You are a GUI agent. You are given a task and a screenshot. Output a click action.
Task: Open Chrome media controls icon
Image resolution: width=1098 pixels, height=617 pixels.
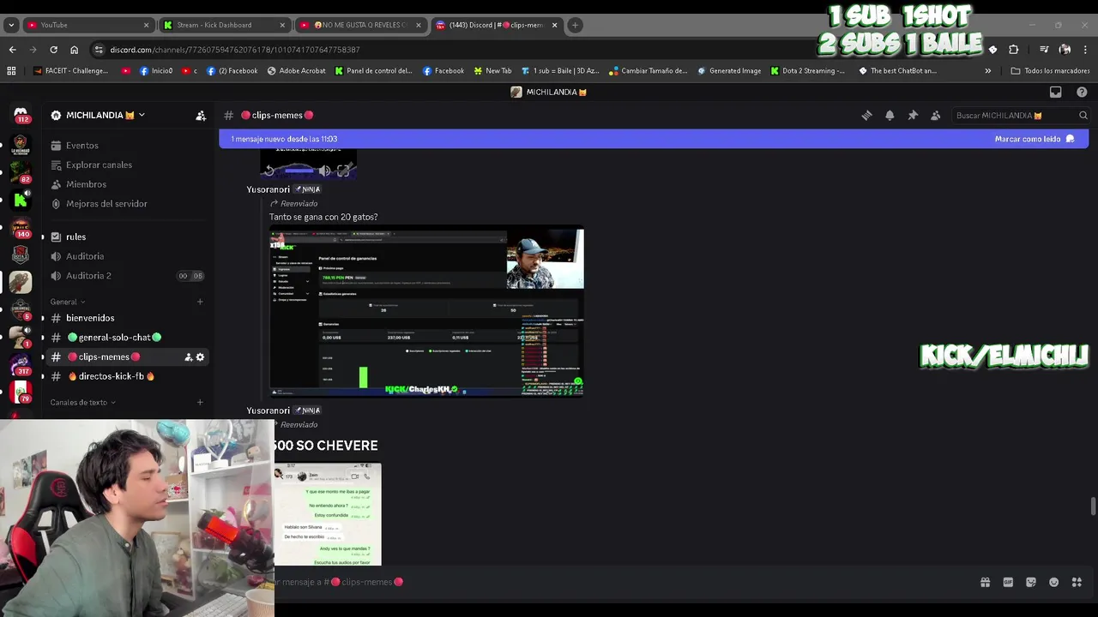coord(1044,50)
